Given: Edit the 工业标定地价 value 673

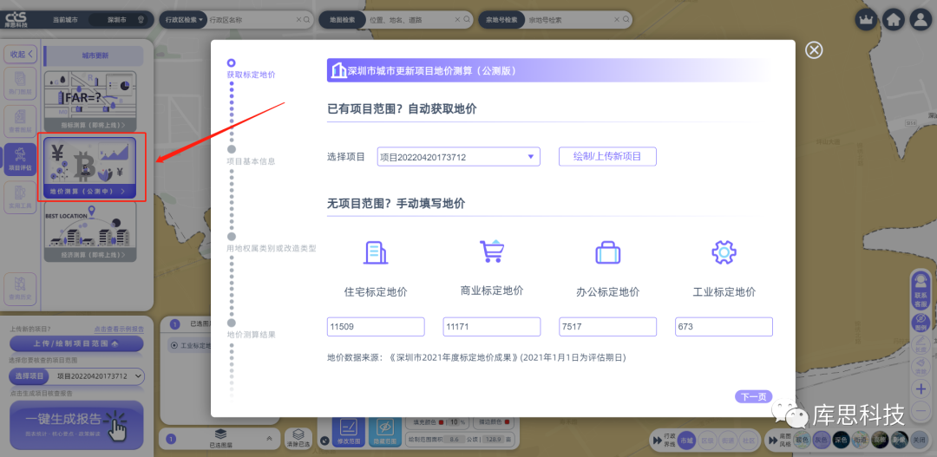Looking at the screenshot, I should click(x=724, y=327).
